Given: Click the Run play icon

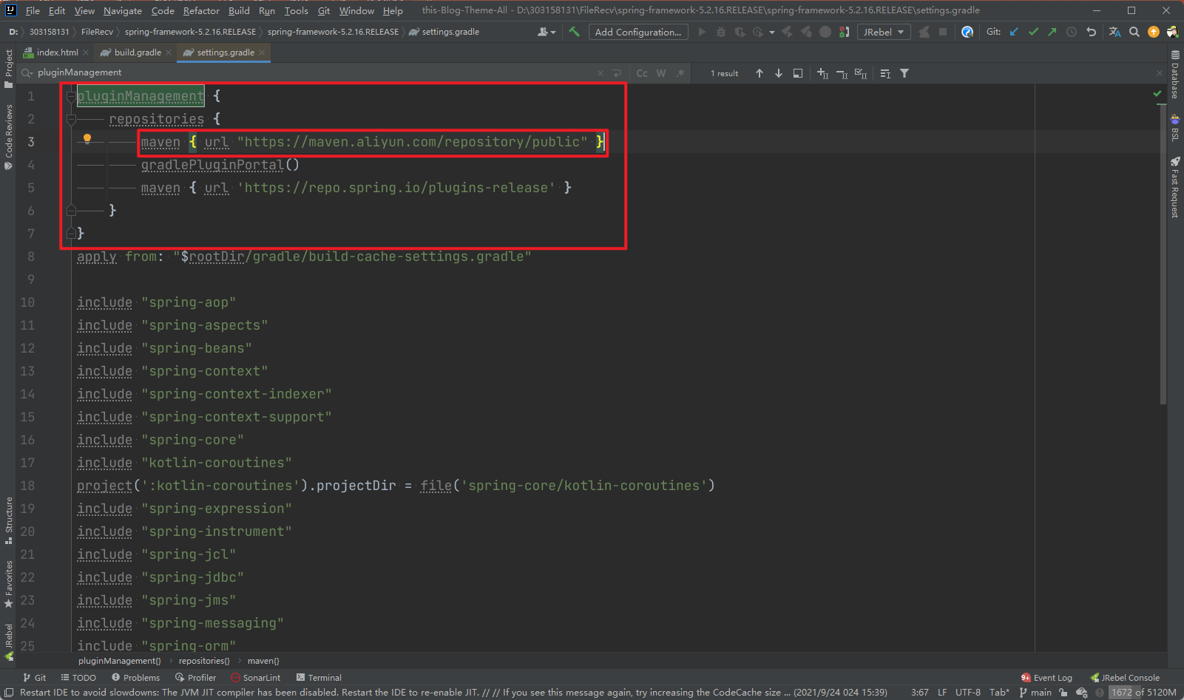Looking at the screenshot, I should click(702, 32).
